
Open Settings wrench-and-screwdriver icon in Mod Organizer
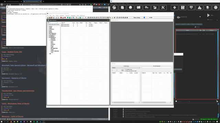point(163,8)
